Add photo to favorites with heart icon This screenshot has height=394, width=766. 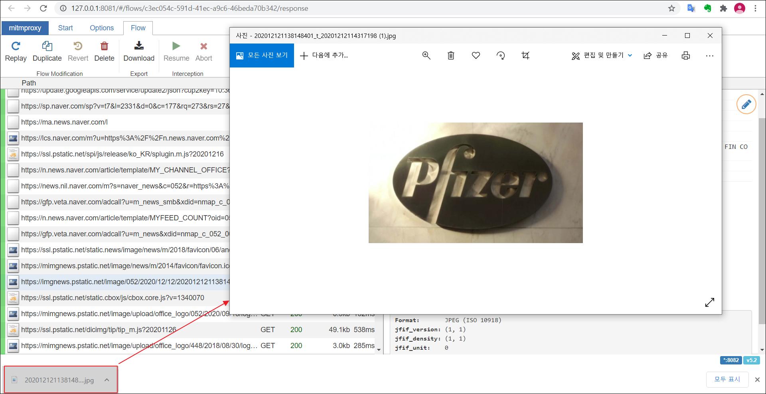click(x=476, y=55)
